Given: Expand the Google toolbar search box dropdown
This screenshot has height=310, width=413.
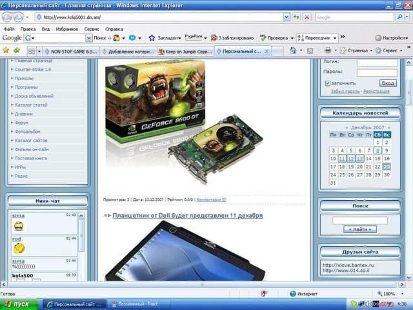Looking at the screenshot, I should coord(89,38).
